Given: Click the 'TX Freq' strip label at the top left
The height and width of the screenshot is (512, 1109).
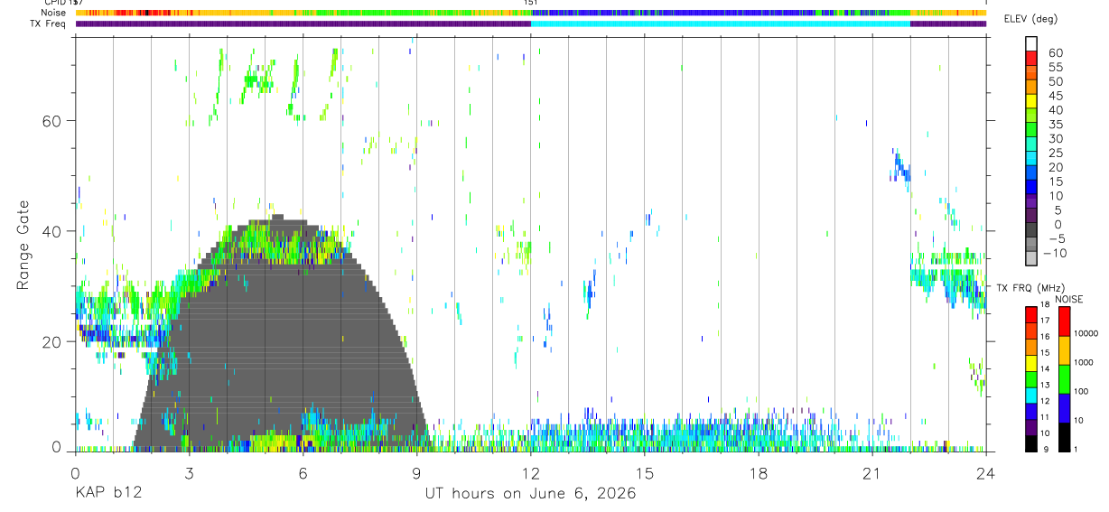Looking at the screenshot, I should 49,23.
